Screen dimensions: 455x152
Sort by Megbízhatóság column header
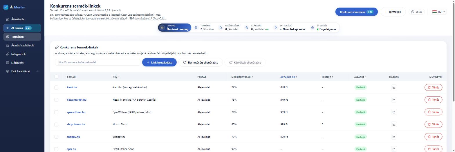pyautogui.click(x=242, y=77)
